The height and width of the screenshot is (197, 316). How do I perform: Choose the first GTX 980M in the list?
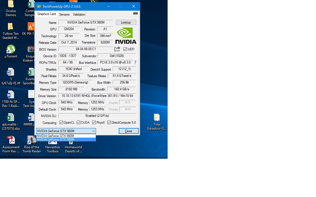[66, 136]
